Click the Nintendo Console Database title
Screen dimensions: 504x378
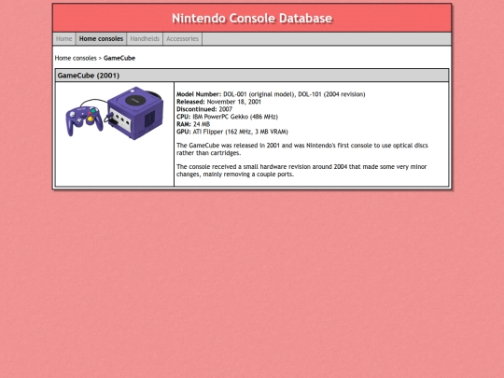click(252, 19)
